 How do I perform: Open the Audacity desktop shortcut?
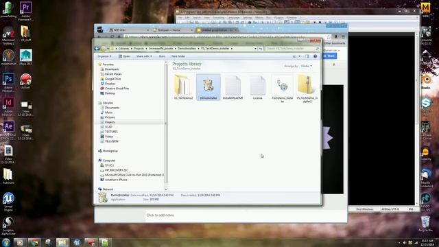click(x=425, y=154)
